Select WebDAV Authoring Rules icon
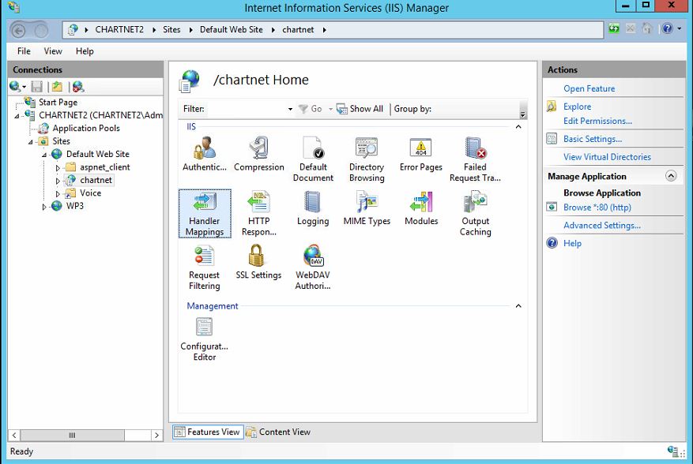 click(313, 268)
